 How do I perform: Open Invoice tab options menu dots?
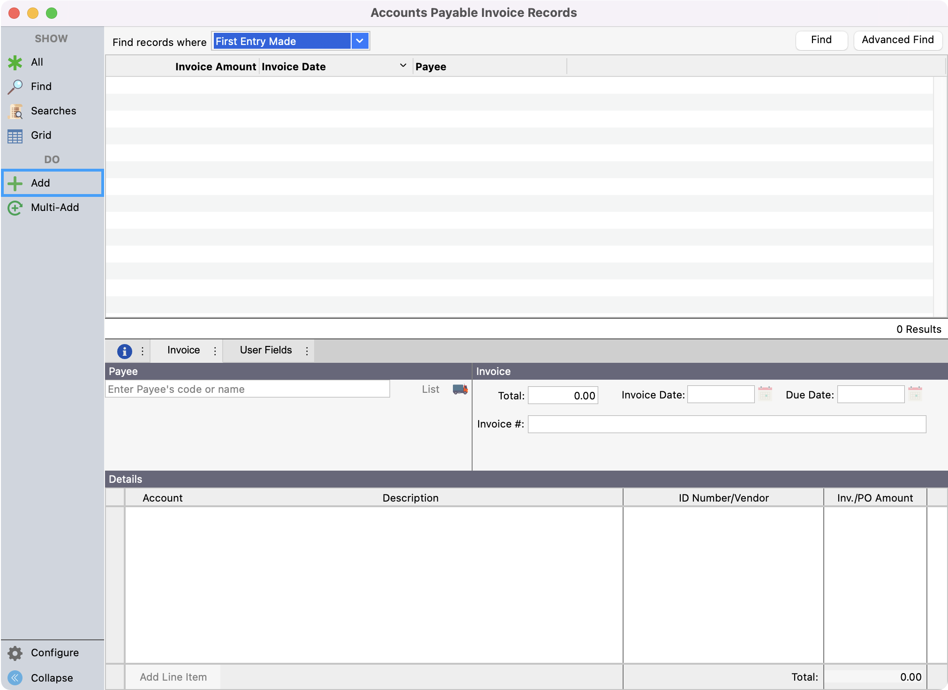[x=215, y=351]
